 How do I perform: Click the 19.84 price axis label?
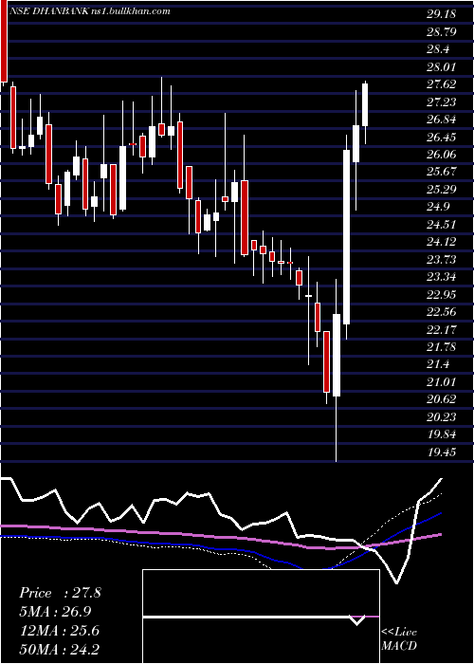pyautogui.click(x=441, y=434)
